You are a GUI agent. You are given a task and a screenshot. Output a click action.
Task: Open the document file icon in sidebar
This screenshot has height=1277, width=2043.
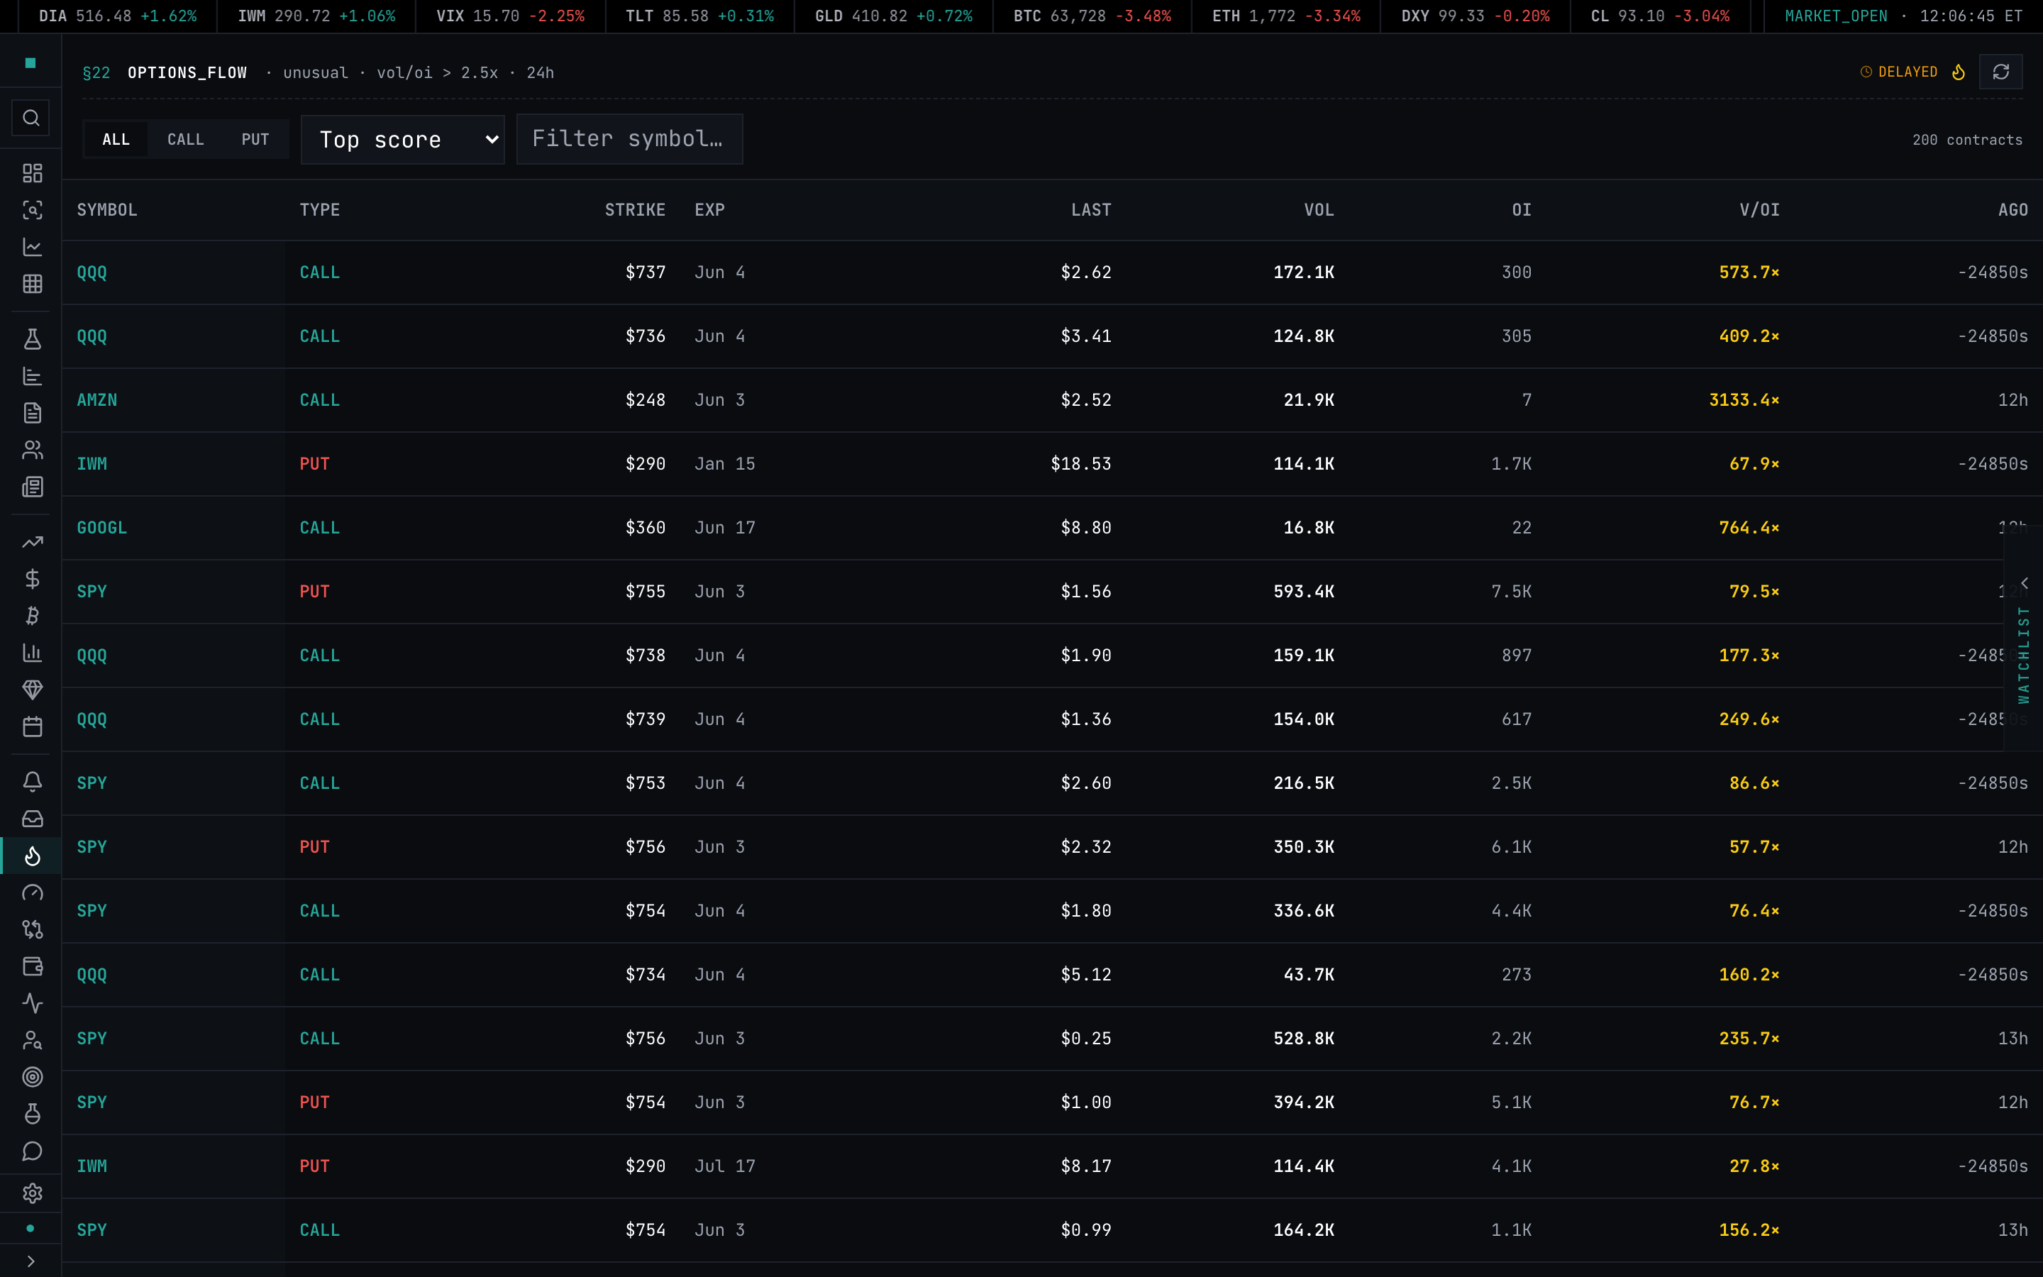(x=32, y=413)
